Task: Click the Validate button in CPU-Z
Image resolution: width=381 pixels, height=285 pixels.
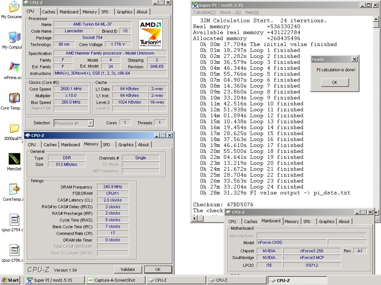Action: (128, 269)
